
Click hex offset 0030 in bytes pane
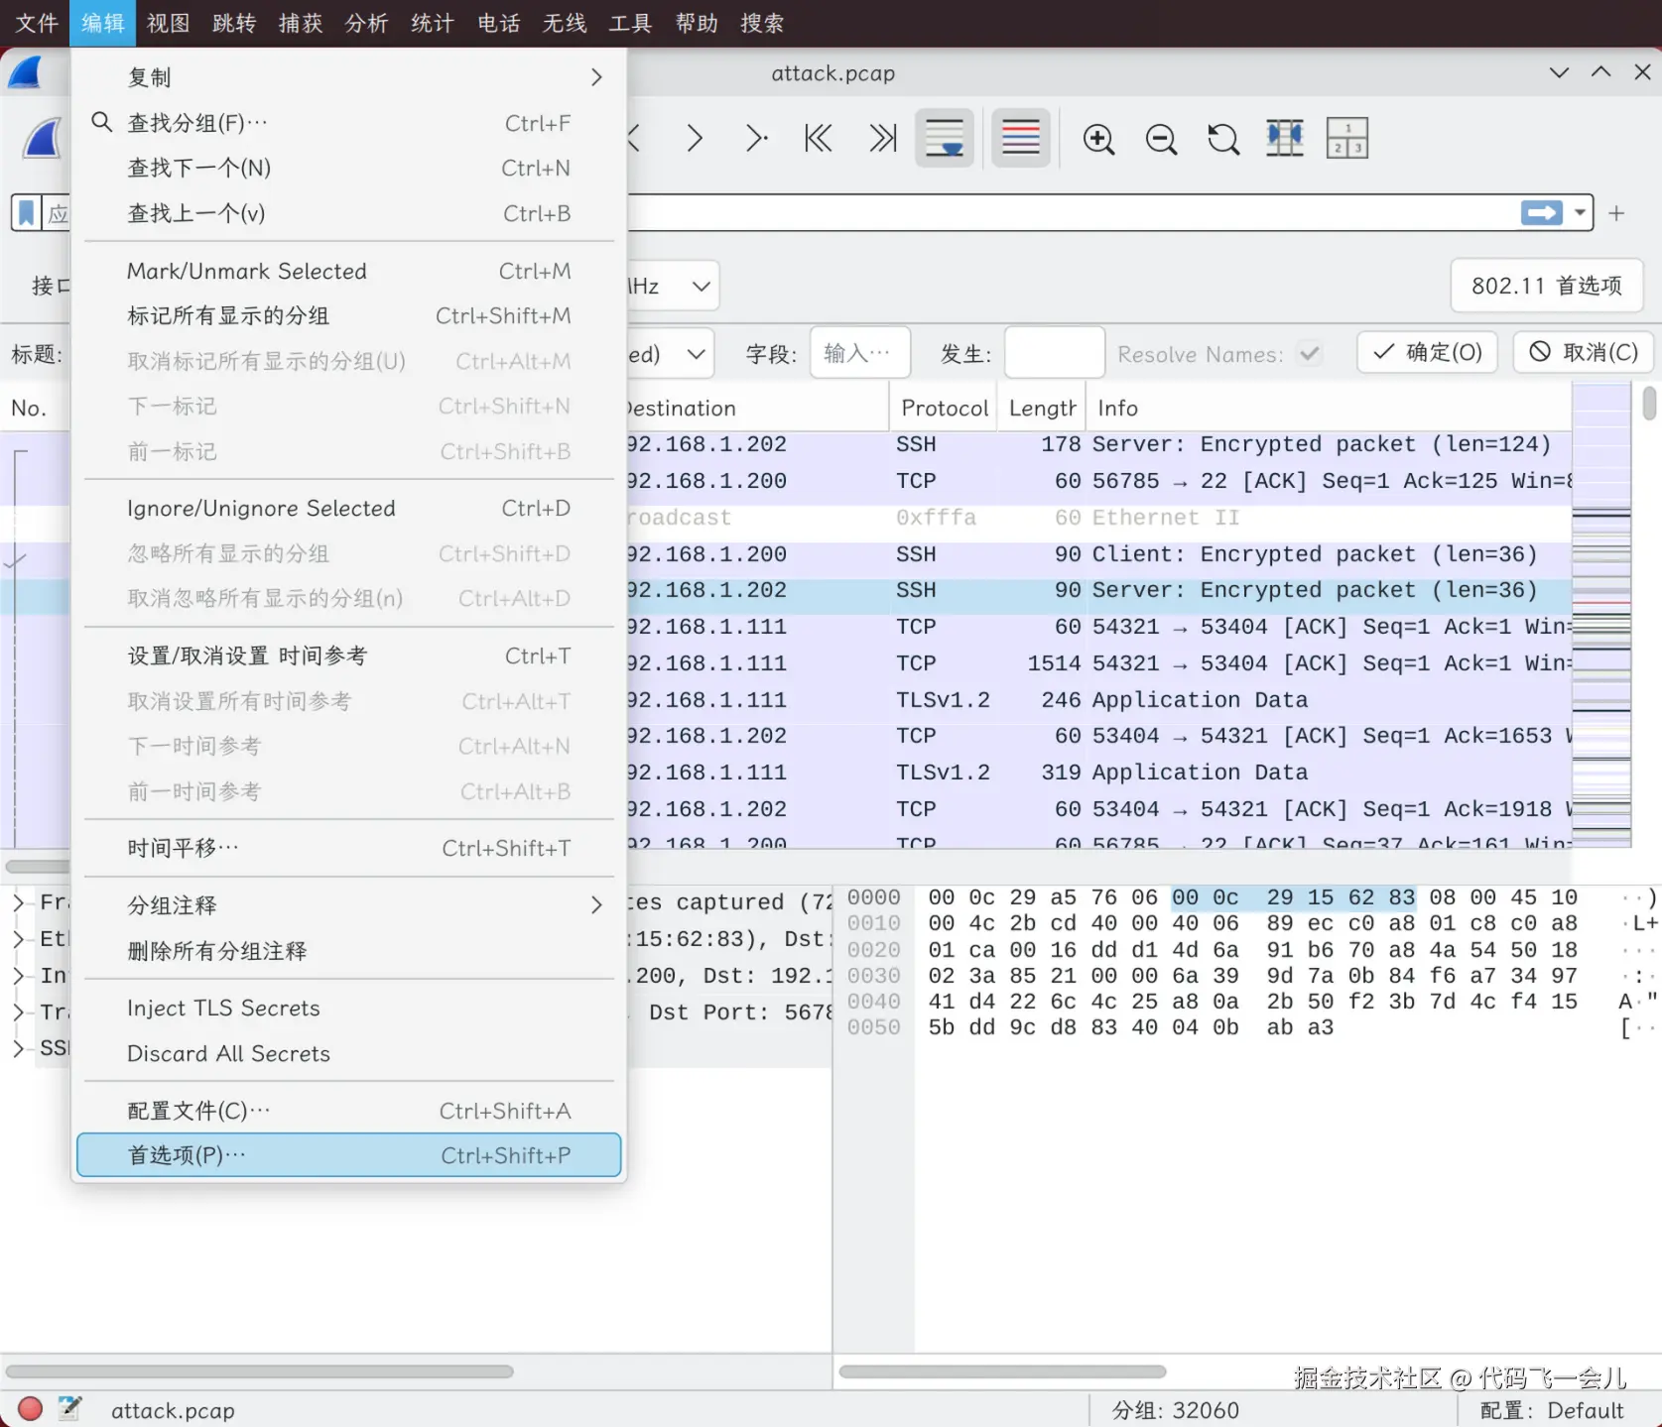pyautogui.click(x=874, y=975)
